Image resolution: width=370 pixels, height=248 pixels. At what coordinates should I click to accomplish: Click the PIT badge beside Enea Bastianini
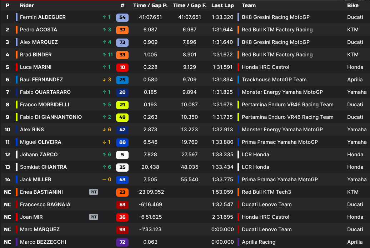coord(93,192)
